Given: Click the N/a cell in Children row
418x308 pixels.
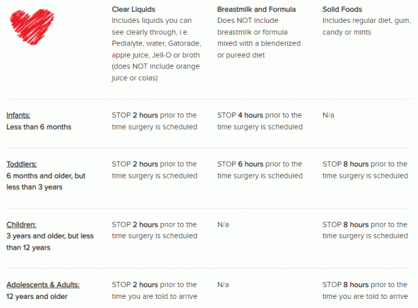Looking at the screenshot, I should pos(223,224).
